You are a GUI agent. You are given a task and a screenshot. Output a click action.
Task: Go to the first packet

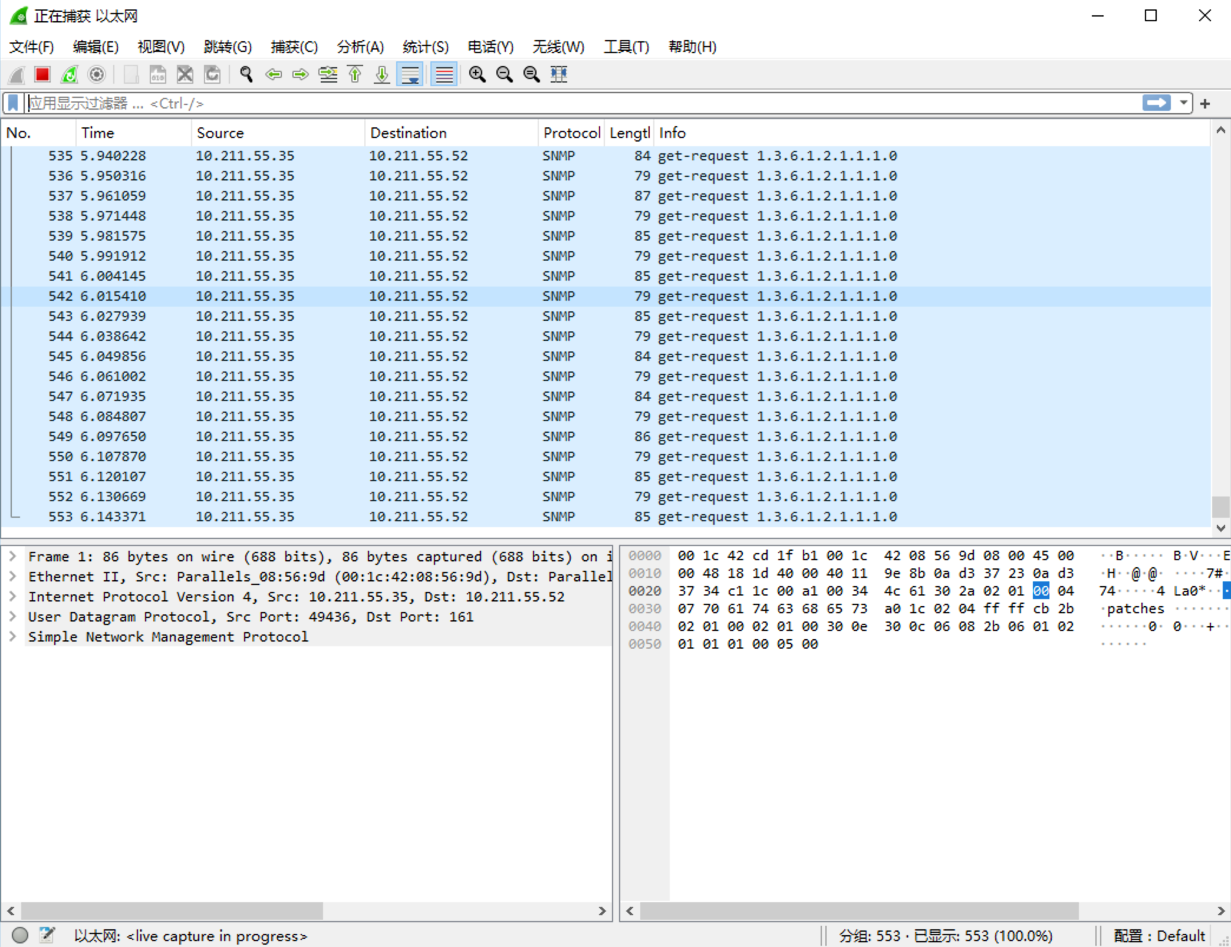click(355, 74)
